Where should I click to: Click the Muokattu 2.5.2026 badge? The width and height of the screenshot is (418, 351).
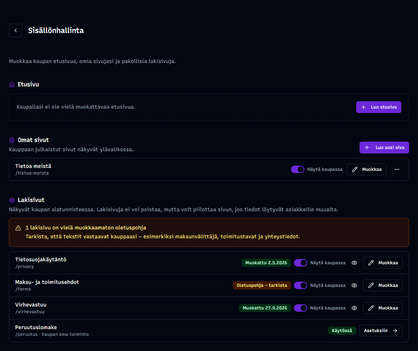click(266, 263)
